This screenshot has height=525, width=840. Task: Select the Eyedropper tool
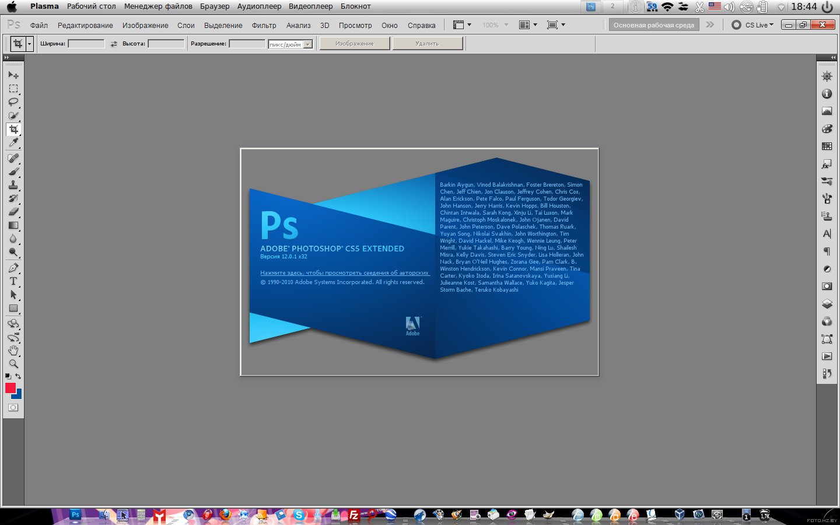tap(13, 142)
